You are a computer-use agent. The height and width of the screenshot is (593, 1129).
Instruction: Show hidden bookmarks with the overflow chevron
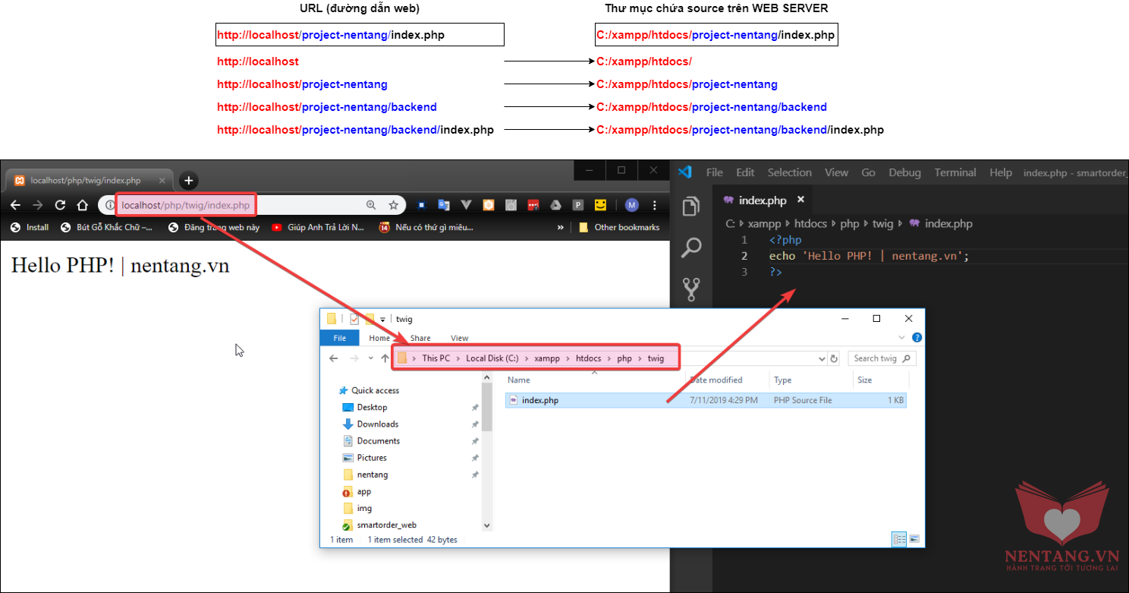point(561,227)
